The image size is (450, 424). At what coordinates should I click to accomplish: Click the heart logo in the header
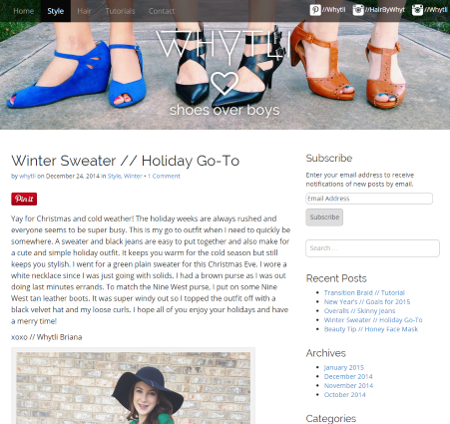point(225,83)
